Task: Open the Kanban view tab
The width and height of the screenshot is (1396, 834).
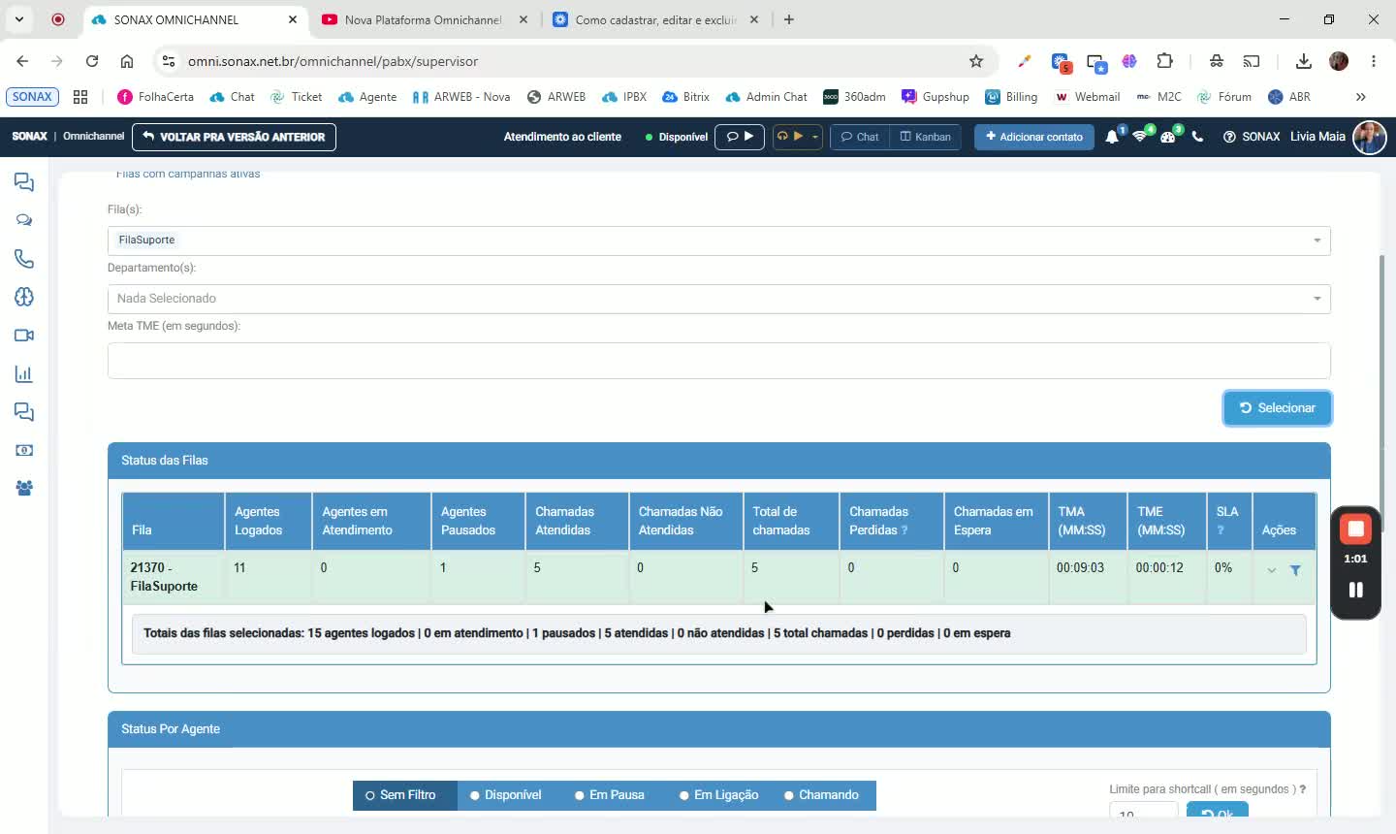Action: point(926,137)
